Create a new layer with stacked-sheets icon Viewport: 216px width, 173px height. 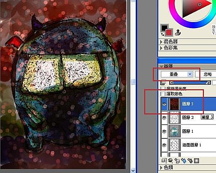tap(177, 160)
